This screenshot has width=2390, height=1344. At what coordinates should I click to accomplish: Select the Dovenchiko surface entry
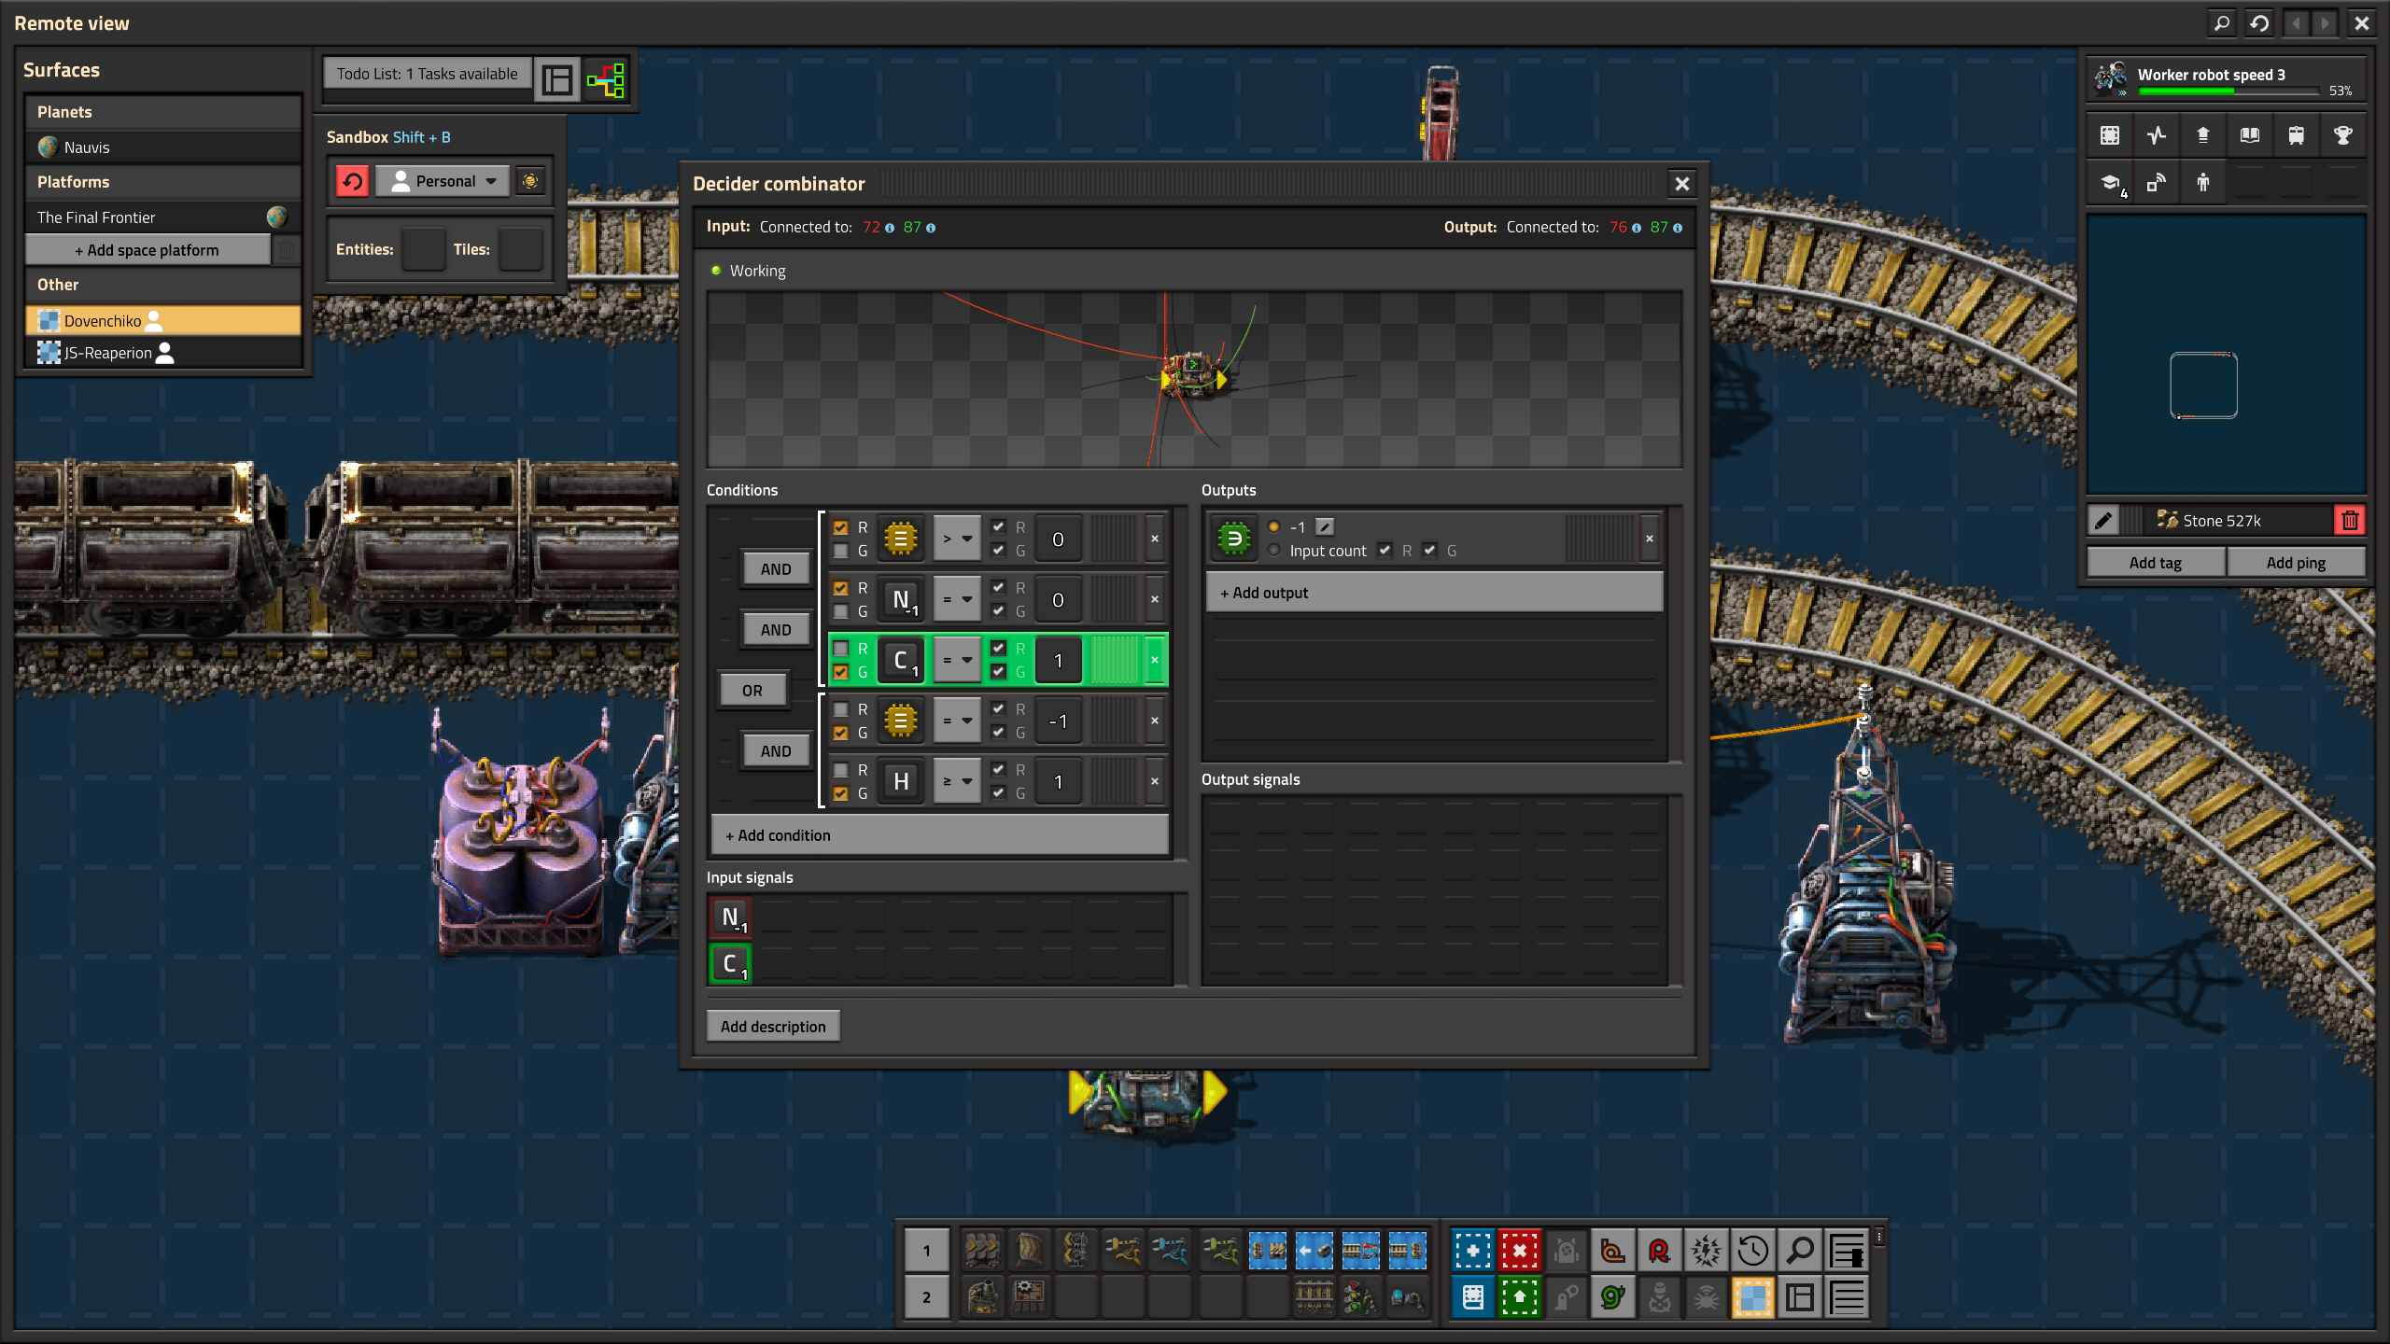coord(162,321)
